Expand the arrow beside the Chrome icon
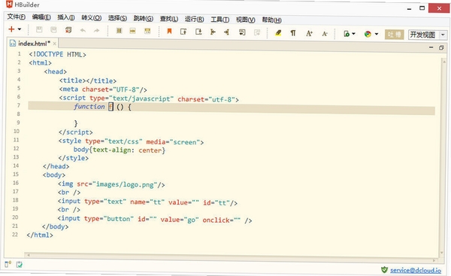451x276 pixels. [377, 35]
